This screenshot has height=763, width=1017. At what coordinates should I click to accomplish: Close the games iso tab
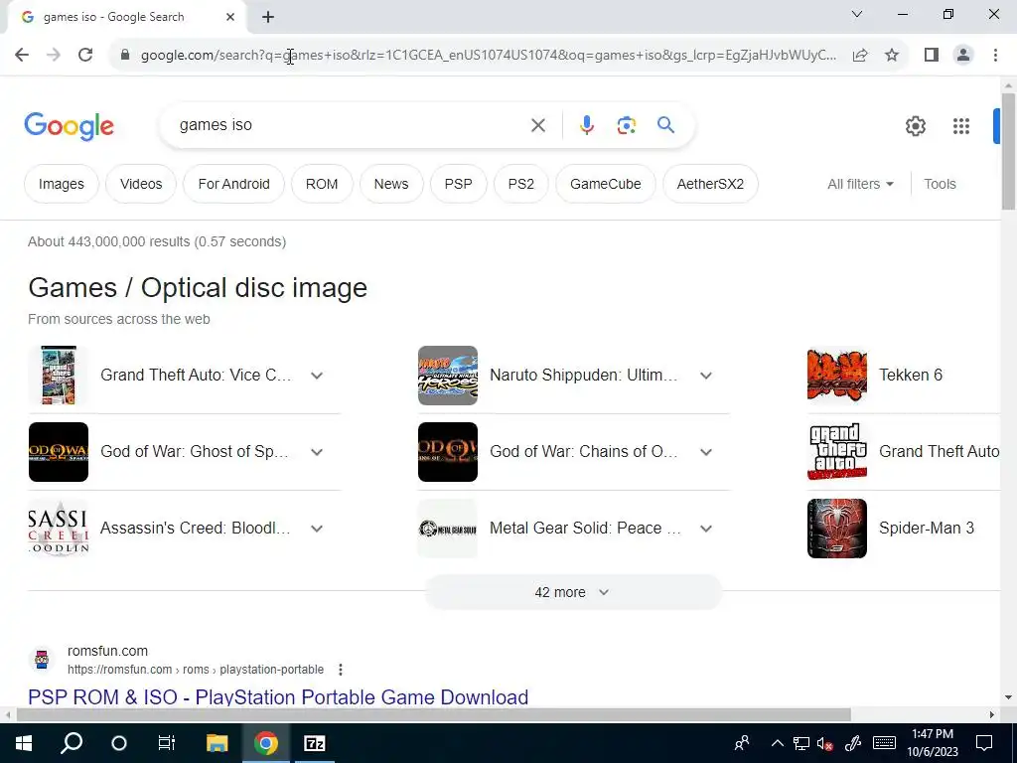(x=230, y=17)
